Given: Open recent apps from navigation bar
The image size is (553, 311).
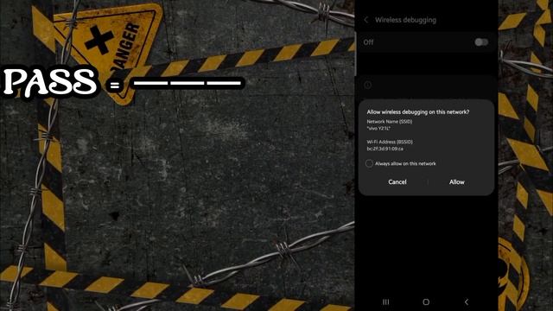Looking at the screenshot, I should pos(386,301).
